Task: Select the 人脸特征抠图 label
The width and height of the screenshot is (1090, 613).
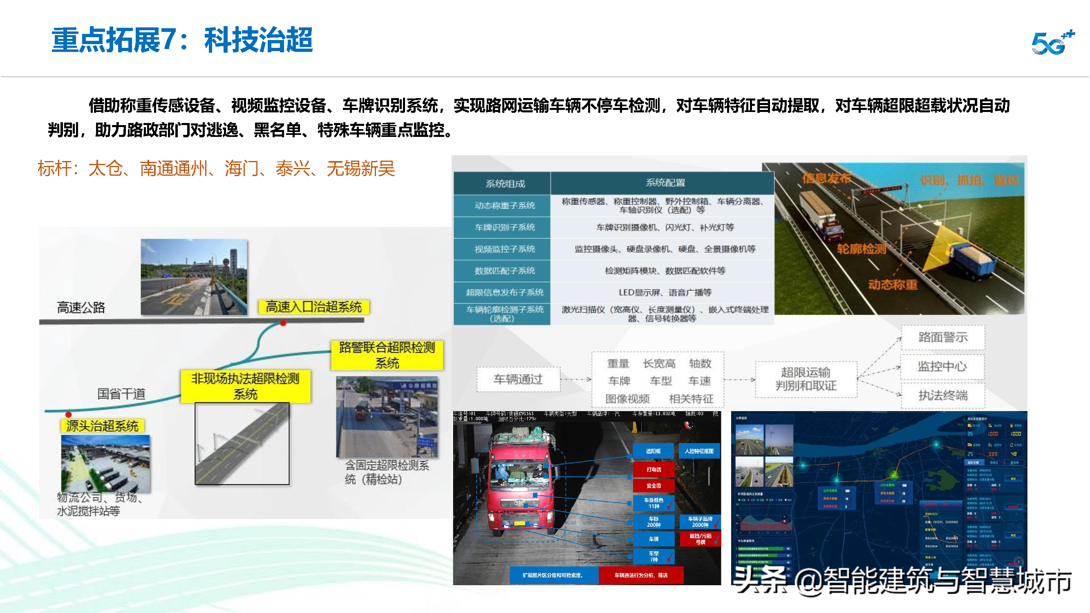Action: point(700,452)
